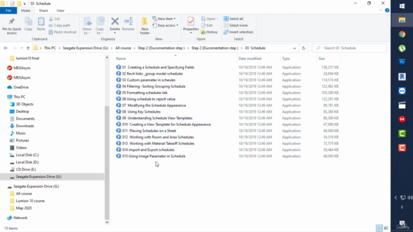Switch to the Home ribbon tab

(26, 10)
